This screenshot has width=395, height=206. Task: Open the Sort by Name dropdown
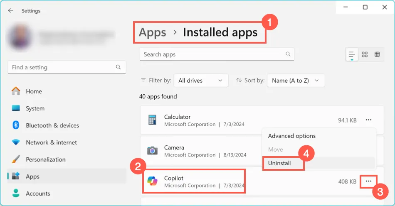click(296, 81)
